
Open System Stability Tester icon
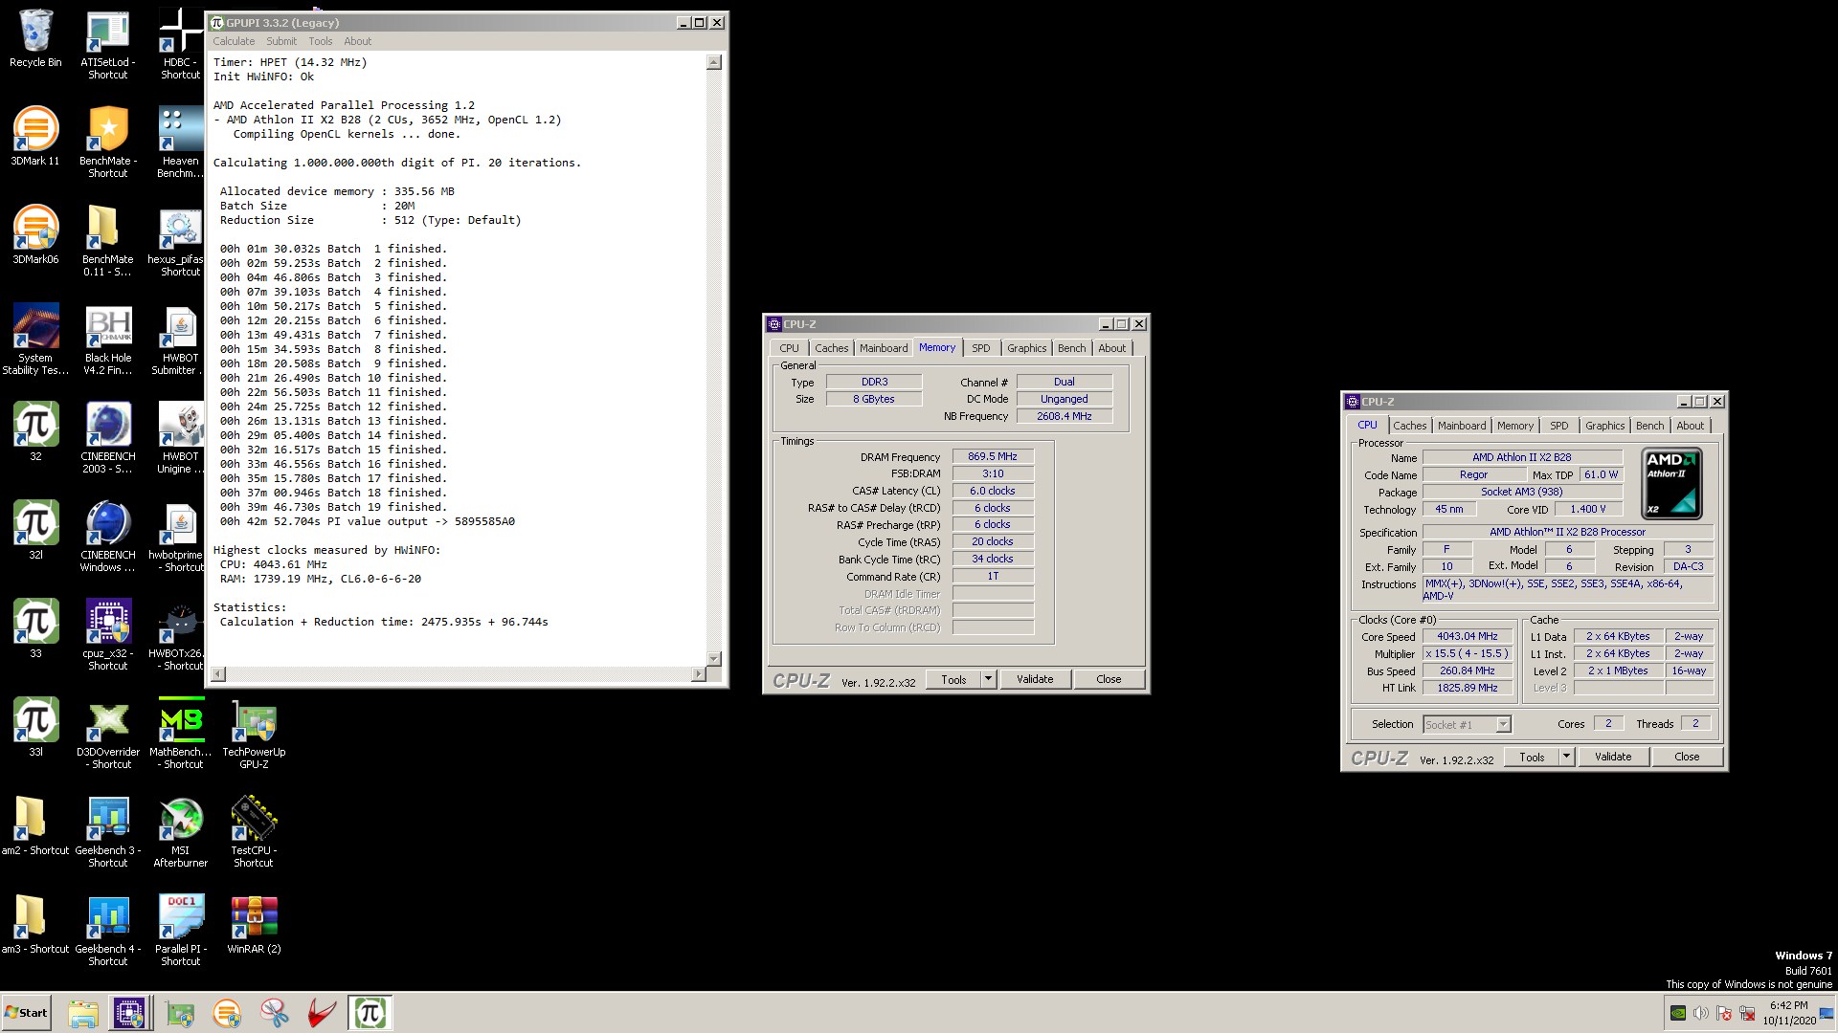35,340
